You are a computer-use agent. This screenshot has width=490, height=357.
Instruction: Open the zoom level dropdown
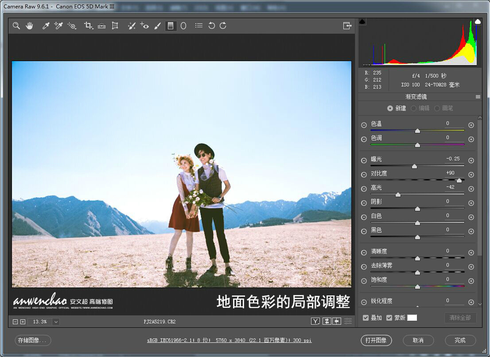pyautogui.click(x=56, y=322)
